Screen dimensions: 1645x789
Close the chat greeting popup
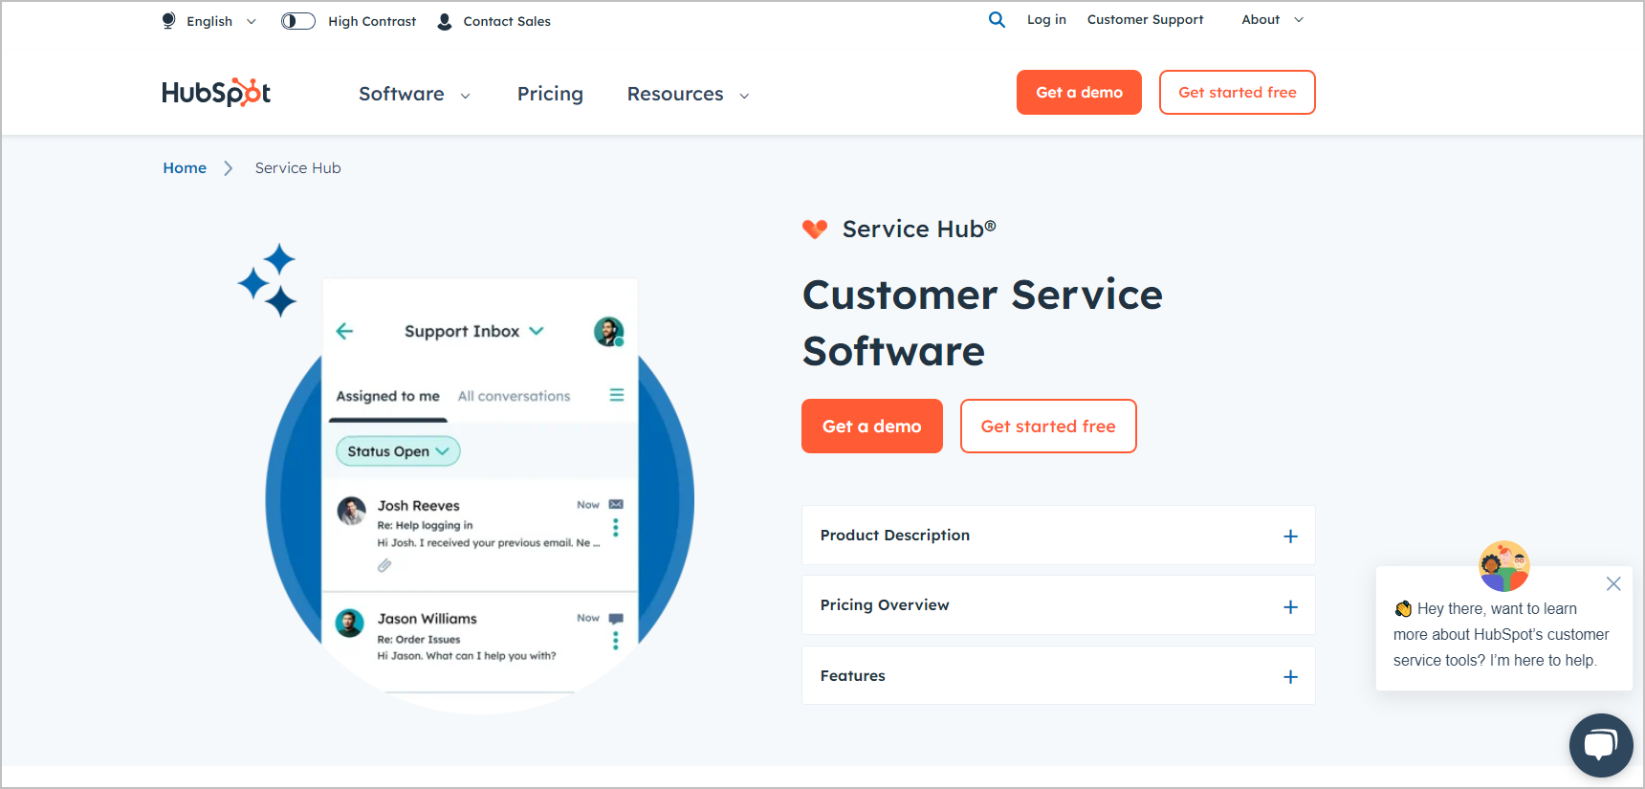pyautogui.click(x=1613, y=583)
